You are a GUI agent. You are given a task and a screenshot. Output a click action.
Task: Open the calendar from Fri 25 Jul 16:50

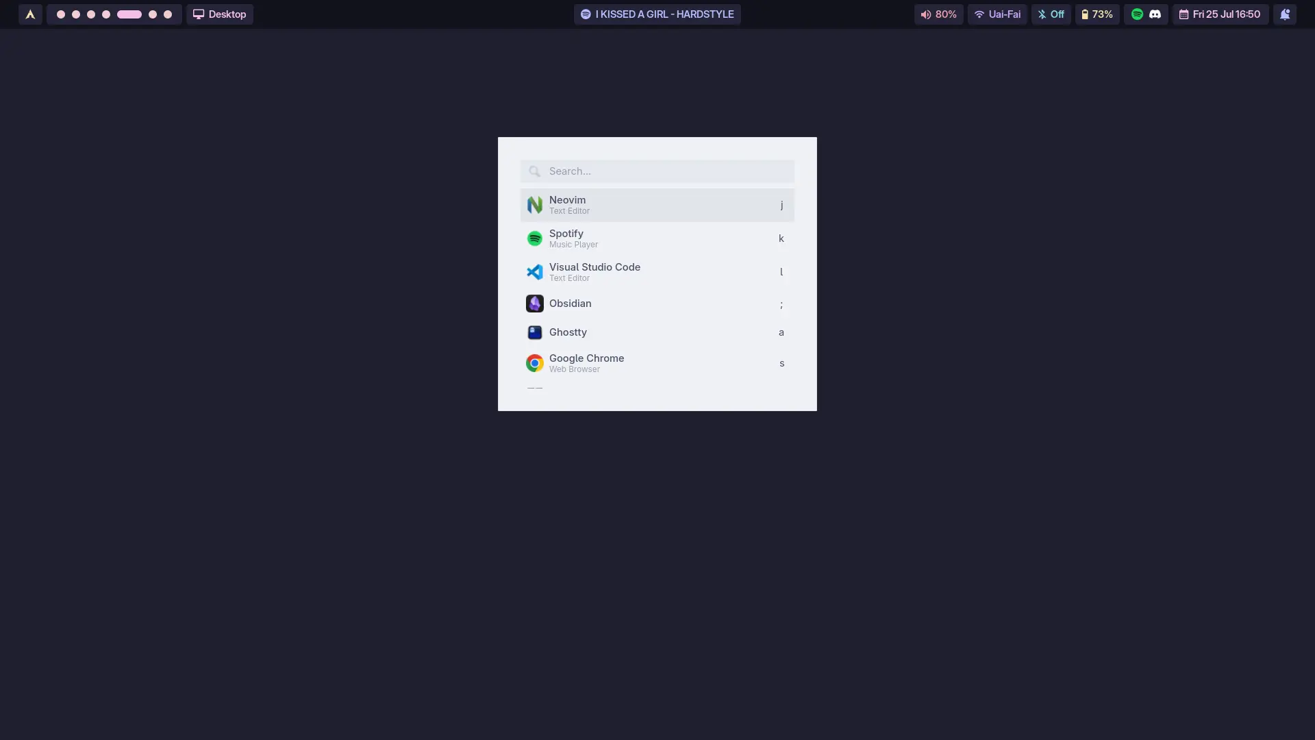(1220, 14)
